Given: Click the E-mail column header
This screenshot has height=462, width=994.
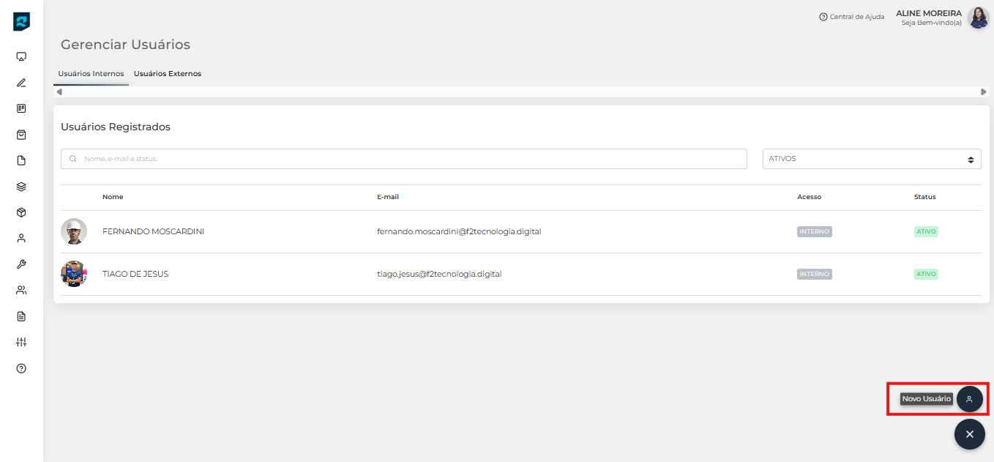Looking at the screenshot, I should (388, 197).
